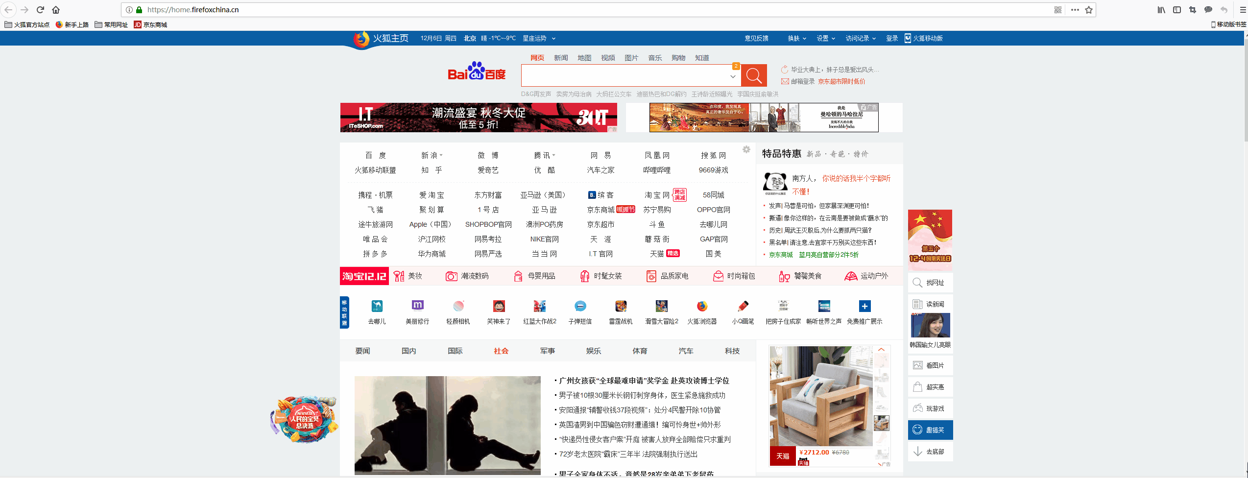Visit 哔哩哔哩 site link
The width and height of the screenshot is (1248, 478).
coord(657,170)
